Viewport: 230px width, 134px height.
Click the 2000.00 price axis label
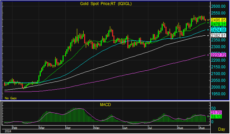click(218, 87)
